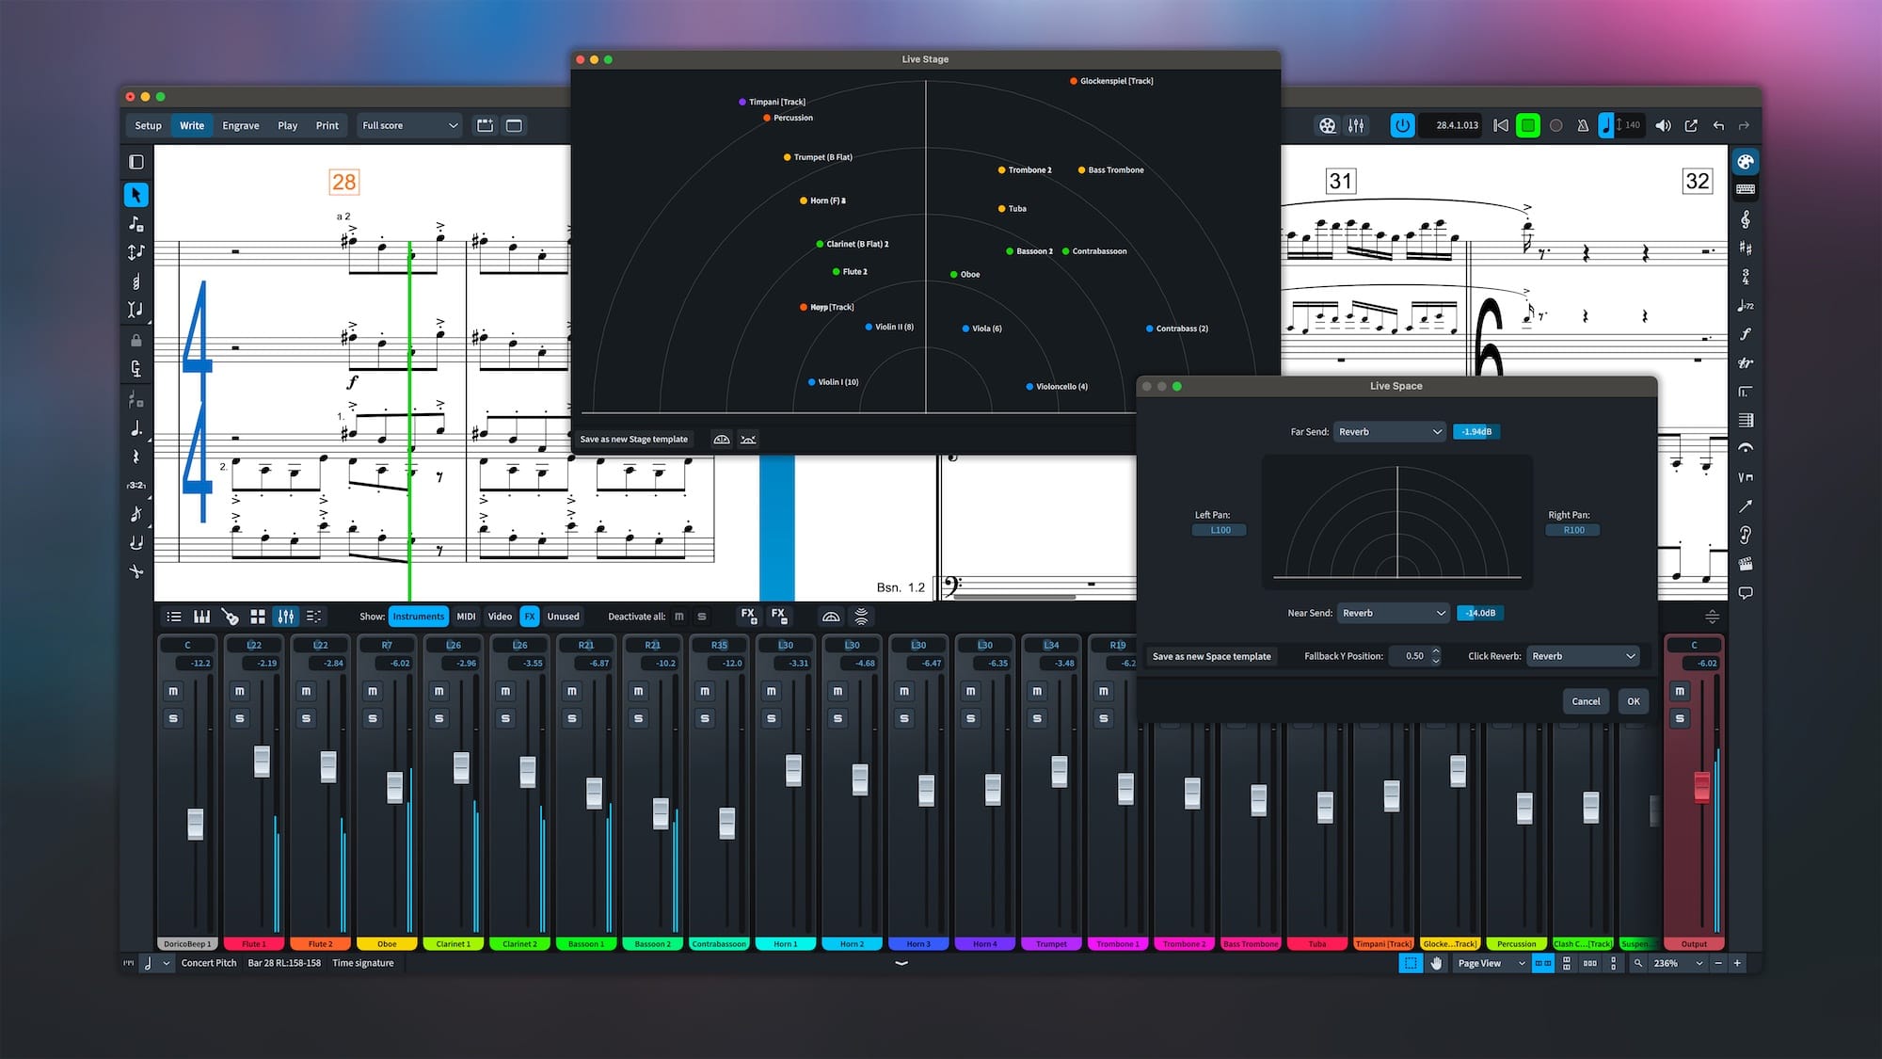This screenshot has height=1059, width=1882.
Task: Open the key signatures panel icon
Action: 1746,249
